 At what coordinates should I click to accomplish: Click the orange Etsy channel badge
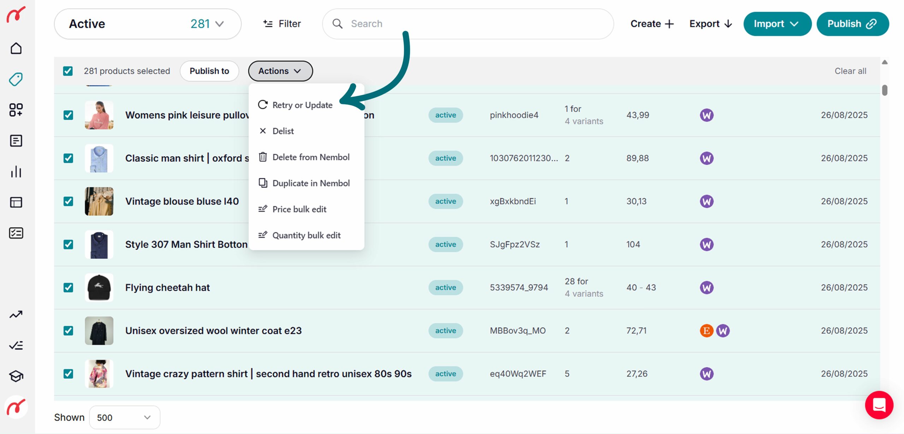point(706,331)
